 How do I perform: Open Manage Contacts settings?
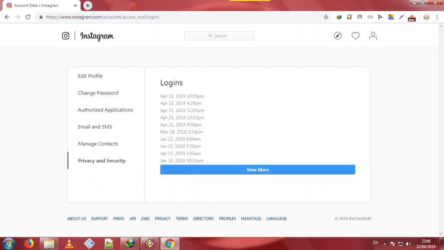pyautogui.click(x=98, y=144)
